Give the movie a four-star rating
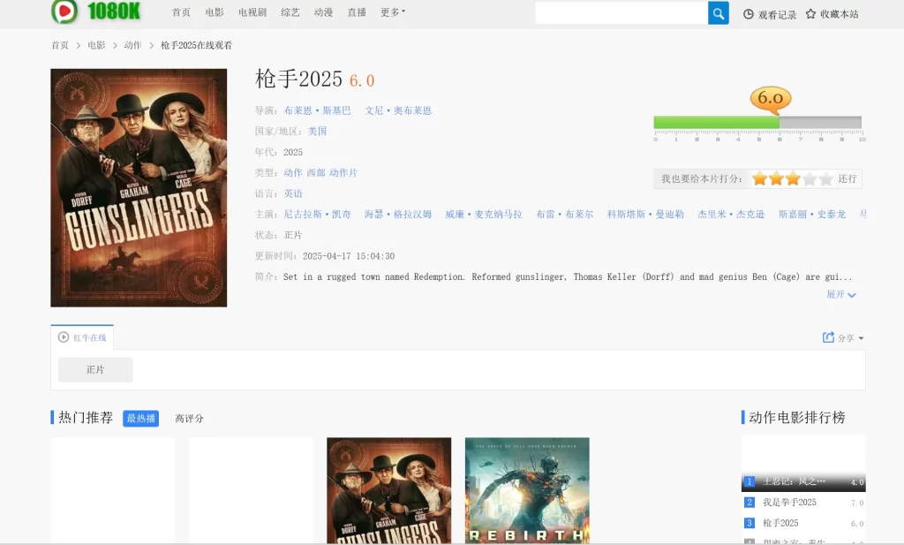The height and width of the screenshot is (545, 904). 809,179
